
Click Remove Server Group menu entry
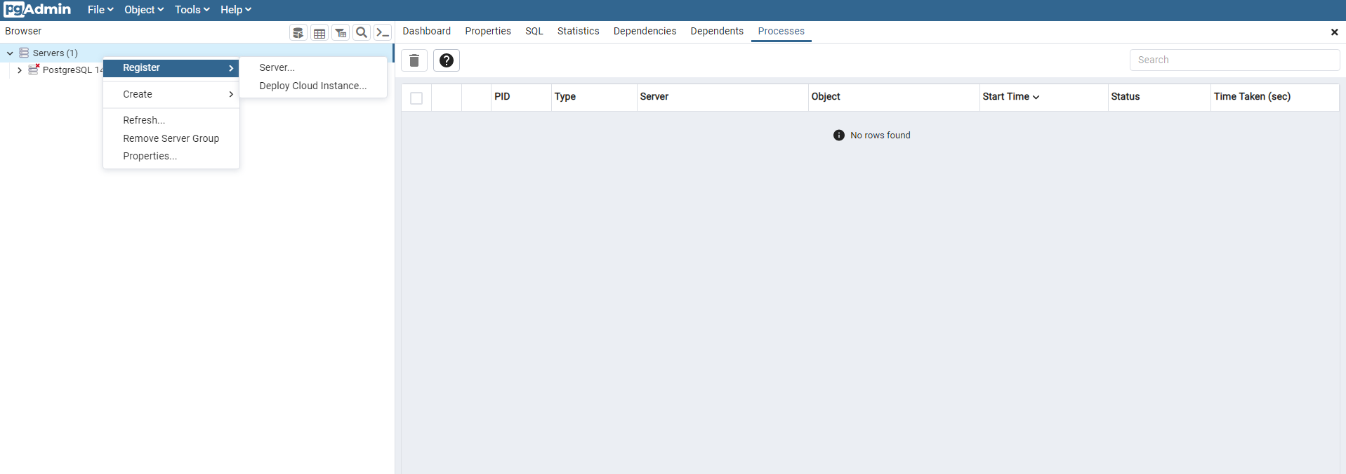click(x=171, y=138)
